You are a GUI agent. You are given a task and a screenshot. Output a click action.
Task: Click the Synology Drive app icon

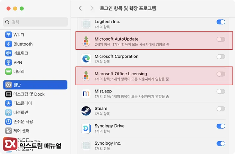86,128
